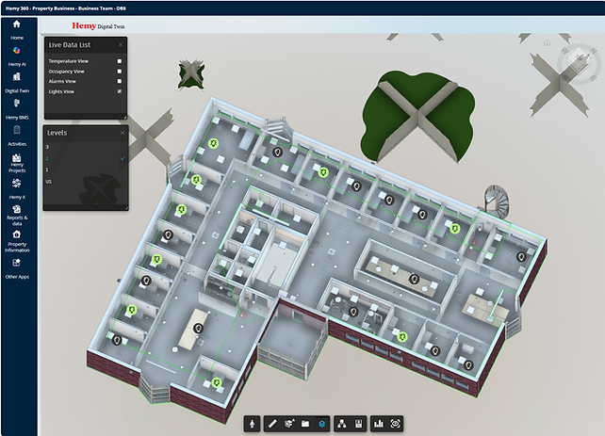Click the explode model cube tool
This screenshot has width=605, height=436.
(289, 424)
